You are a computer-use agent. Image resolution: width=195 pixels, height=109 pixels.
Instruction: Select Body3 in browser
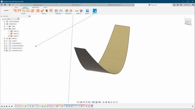click(x=16, y=36)
